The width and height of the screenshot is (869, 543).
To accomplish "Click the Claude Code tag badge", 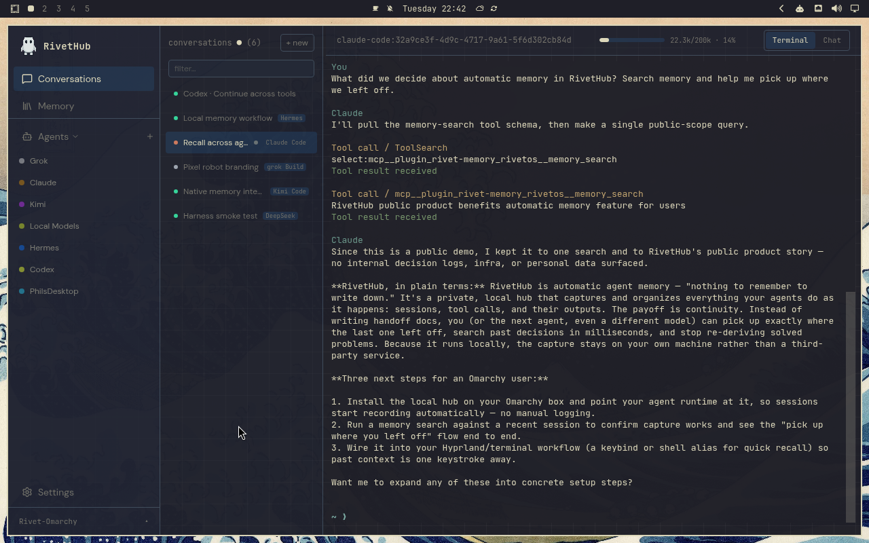I will (286, 143).
